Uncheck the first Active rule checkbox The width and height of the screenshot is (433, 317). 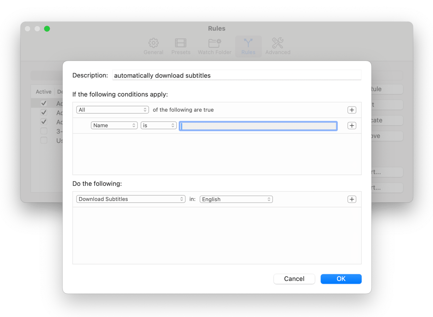point(44,103)
